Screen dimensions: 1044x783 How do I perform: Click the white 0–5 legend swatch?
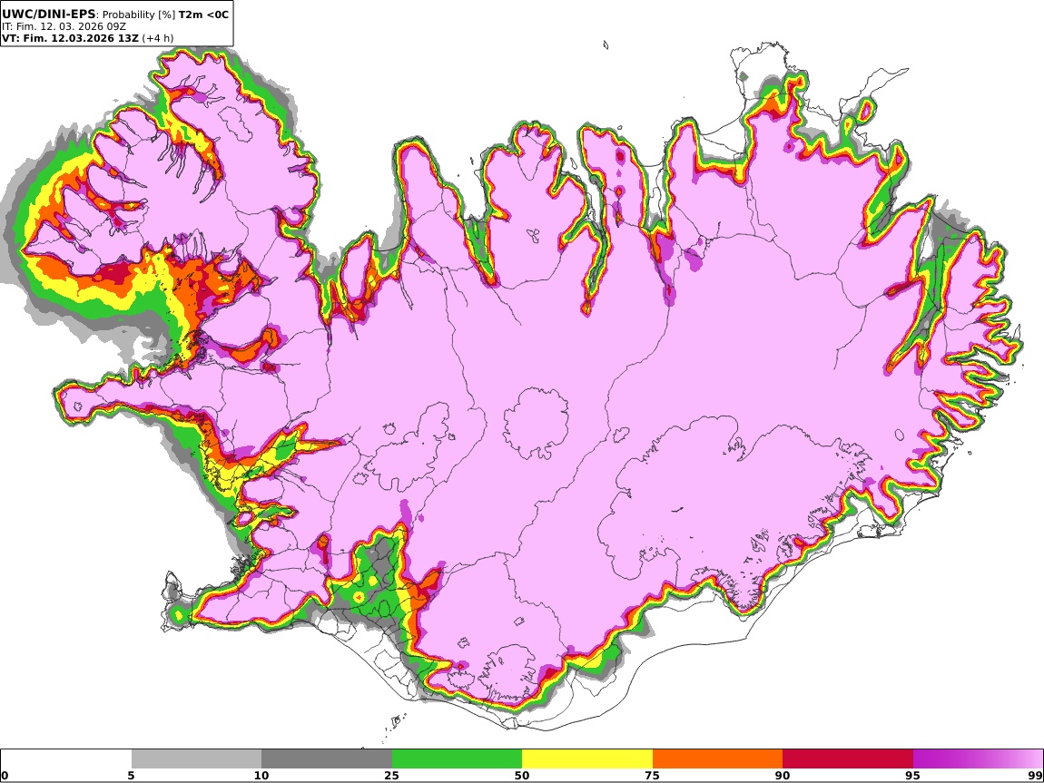(66, 759)
